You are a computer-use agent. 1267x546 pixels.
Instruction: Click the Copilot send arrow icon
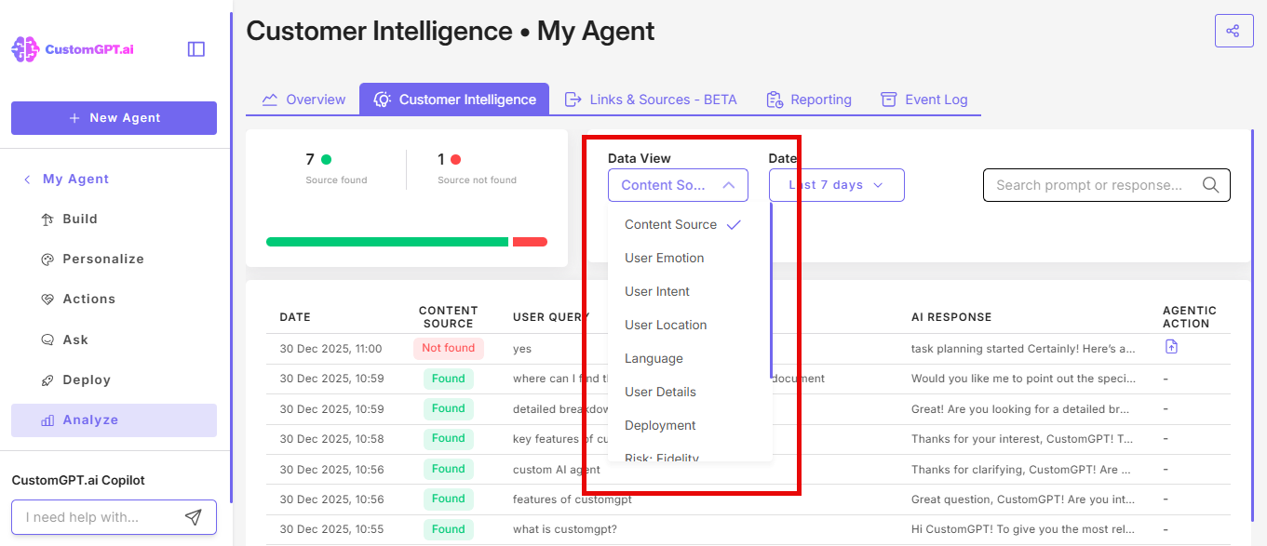click(193, 517)
